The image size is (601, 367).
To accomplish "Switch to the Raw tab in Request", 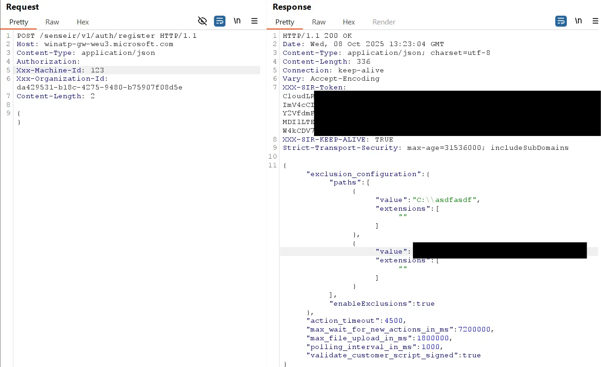I will tap(52, 22).
